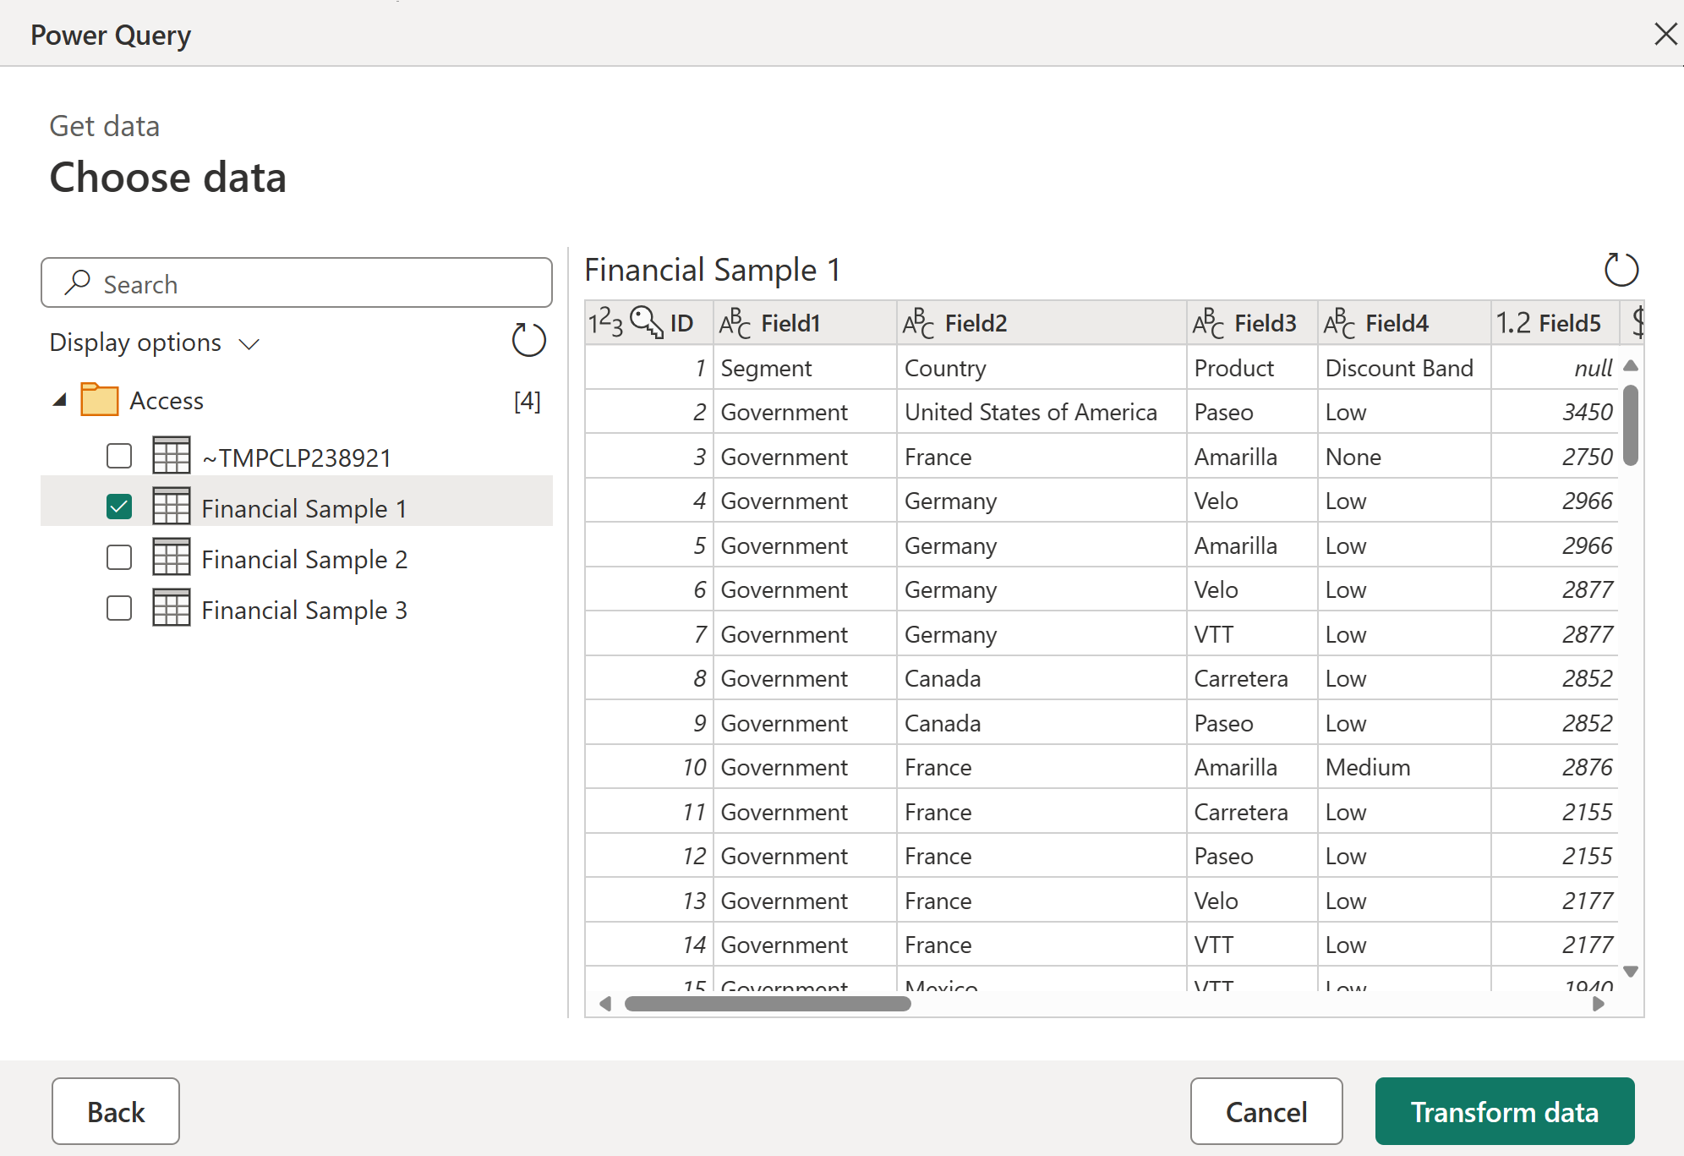Image resolution: width=1684 pixels, height=1156 pixels.
Task: Refresh the navigator list in left pane
Action: [x=528, y=340]
